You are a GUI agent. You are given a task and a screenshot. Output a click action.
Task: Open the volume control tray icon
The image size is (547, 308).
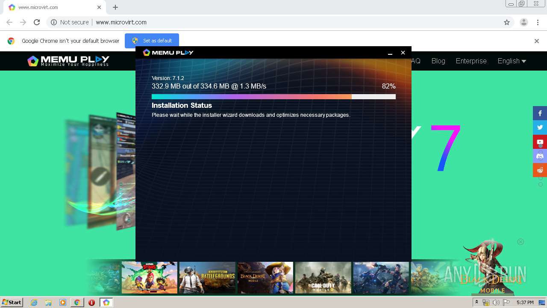(496, 302)
